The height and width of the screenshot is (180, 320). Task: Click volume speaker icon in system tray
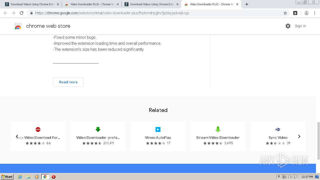290,177
